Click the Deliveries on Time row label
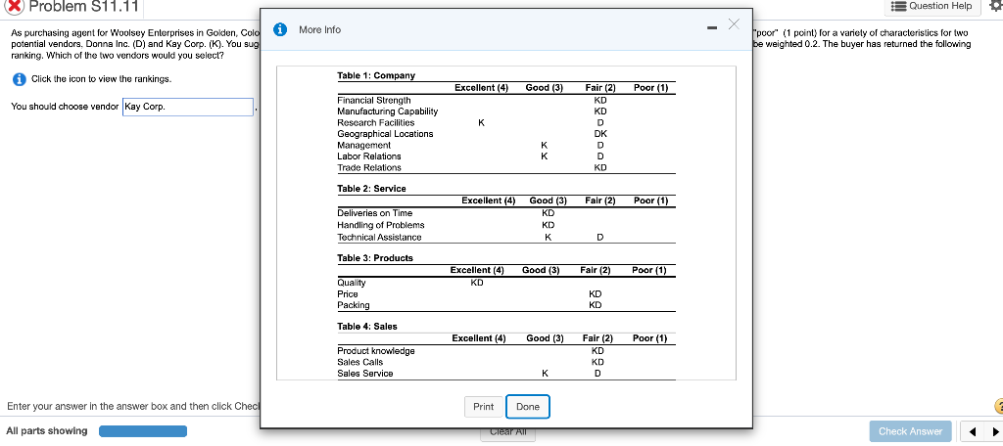Viewport: 1003px width, 446px height. coord(375,213)
